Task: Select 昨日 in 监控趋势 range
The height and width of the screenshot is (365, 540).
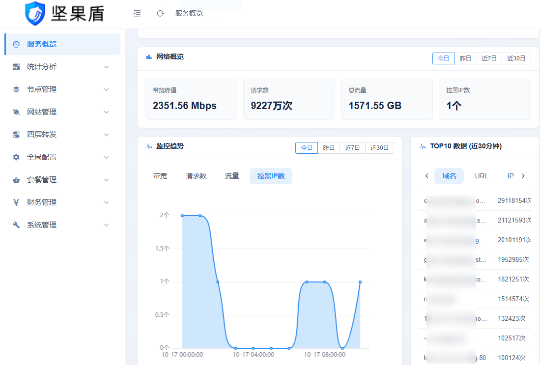Action: pos(329,148)
